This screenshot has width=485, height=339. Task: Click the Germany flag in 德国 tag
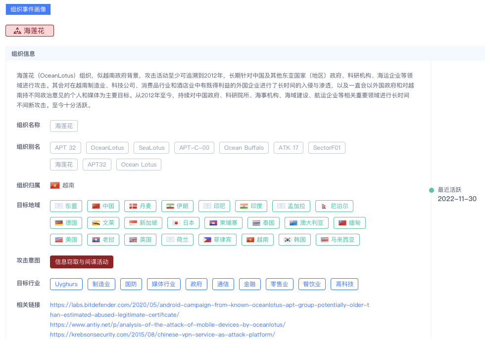(x=59, y=223)
